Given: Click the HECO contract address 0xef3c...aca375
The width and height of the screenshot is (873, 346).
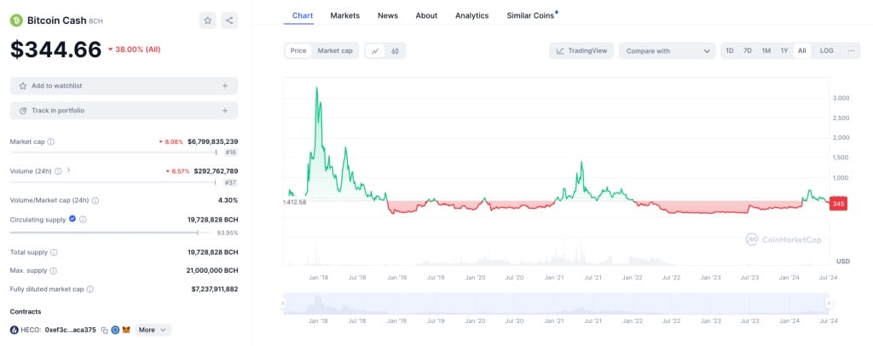Looking at the screenshot, I should pos(70,330).
